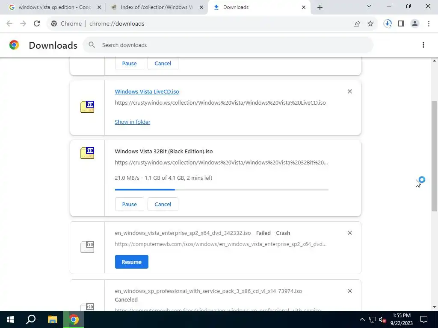Click the browser back arrow

9,24
